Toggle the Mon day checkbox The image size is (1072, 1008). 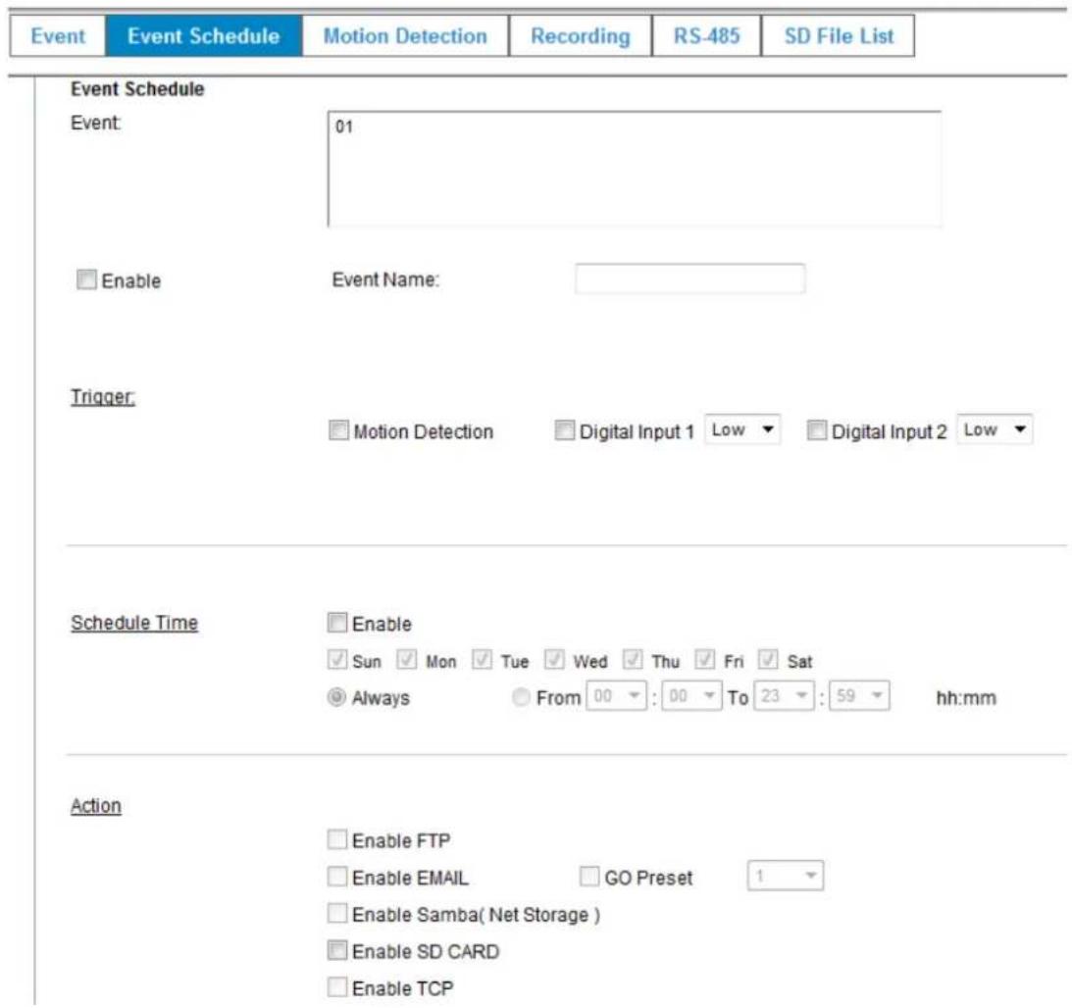coord(407,660)
